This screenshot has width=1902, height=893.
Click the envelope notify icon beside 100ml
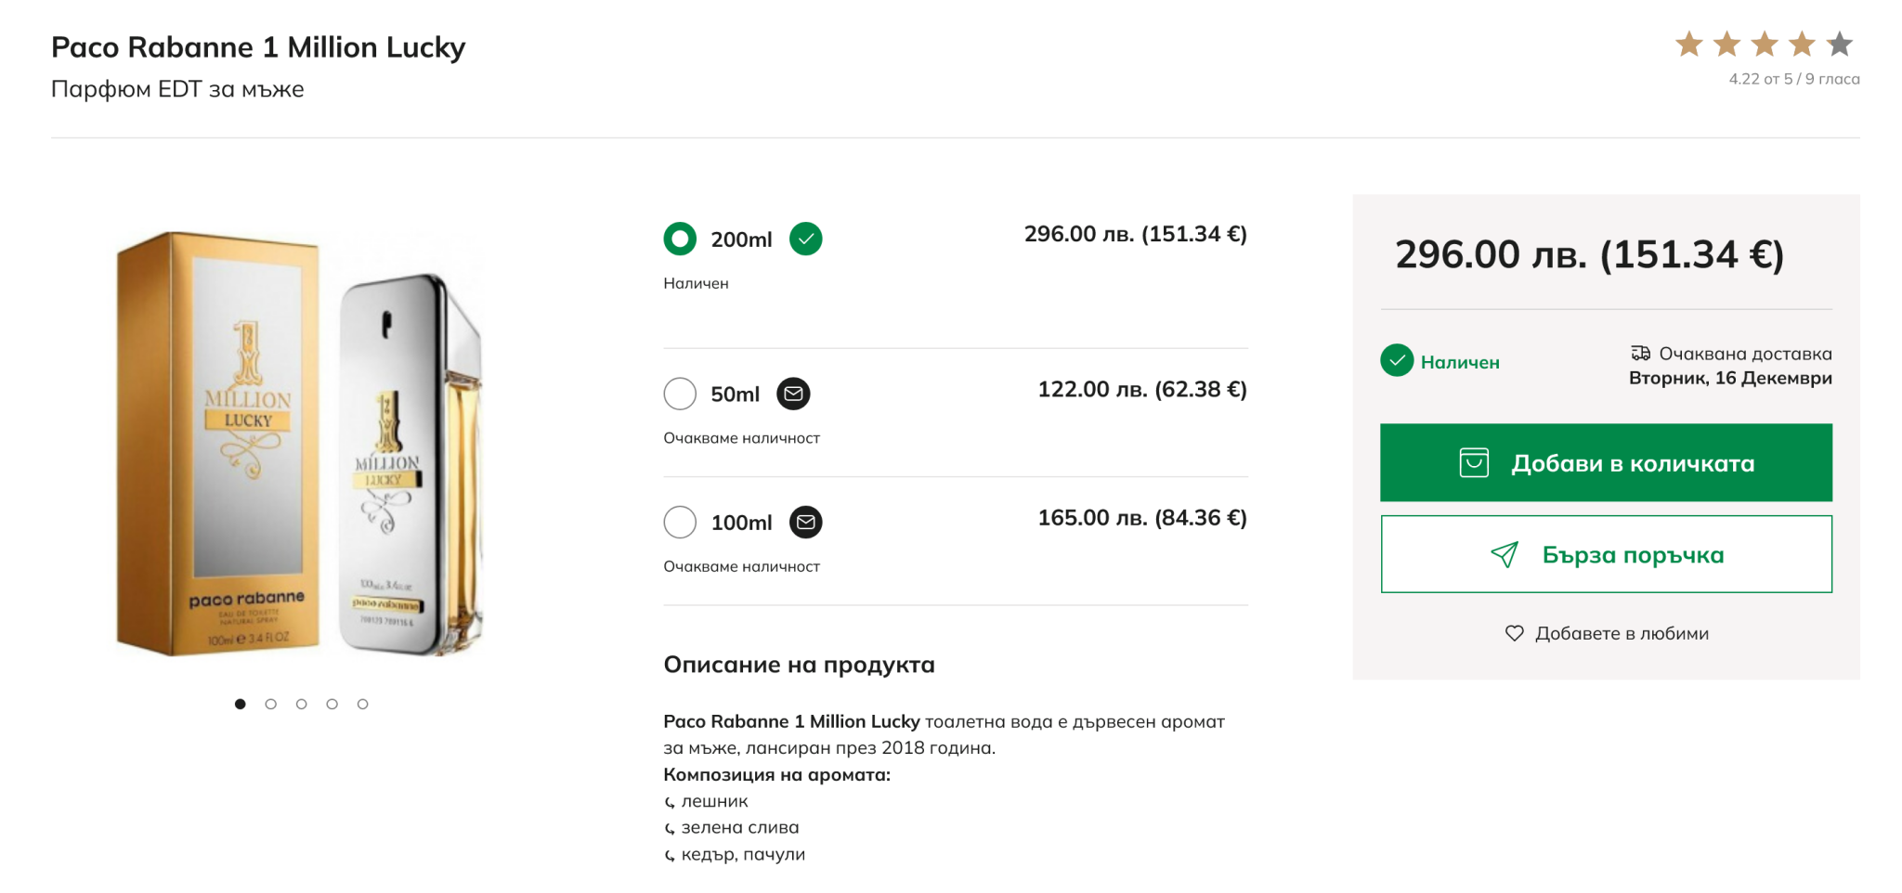click(805, 522)
